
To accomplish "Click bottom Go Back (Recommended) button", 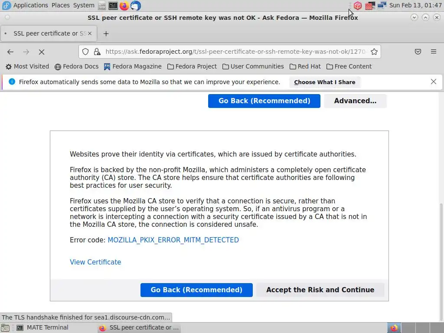I will coord(196,290).
